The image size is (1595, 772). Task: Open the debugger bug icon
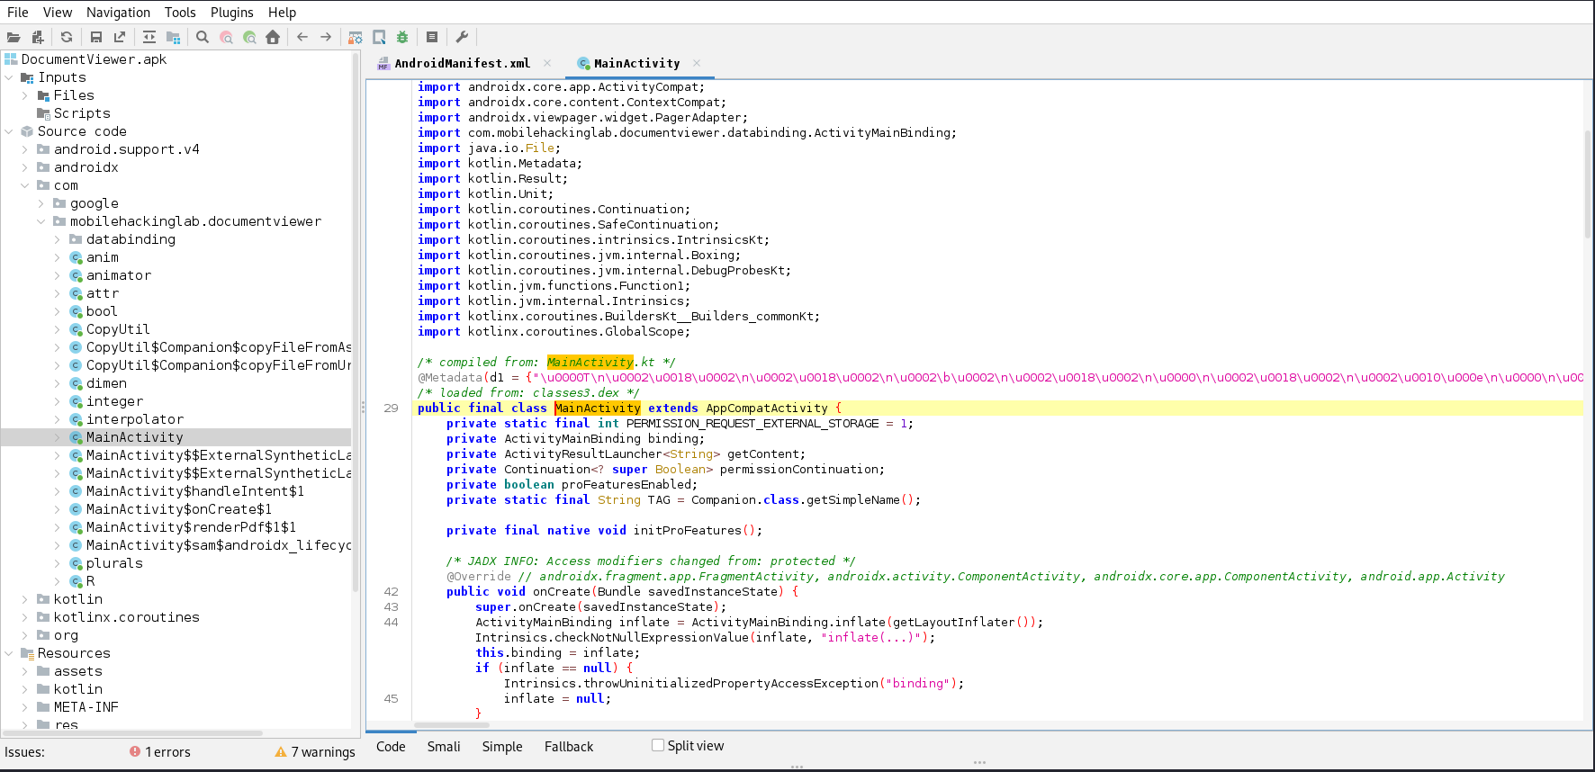pyautogui.click(x=402, y=37)
